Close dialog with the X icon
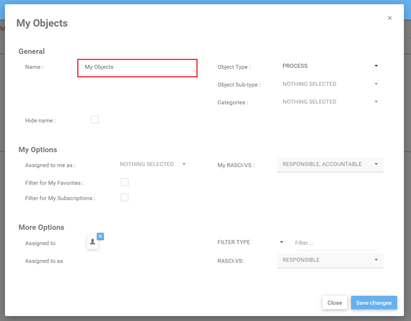The height and width of the screenshot is (321, 411). point(390,18)
